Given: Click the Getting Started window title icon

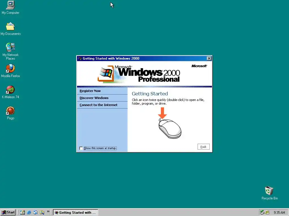Looking at the screenshot, I should [80, 58].
